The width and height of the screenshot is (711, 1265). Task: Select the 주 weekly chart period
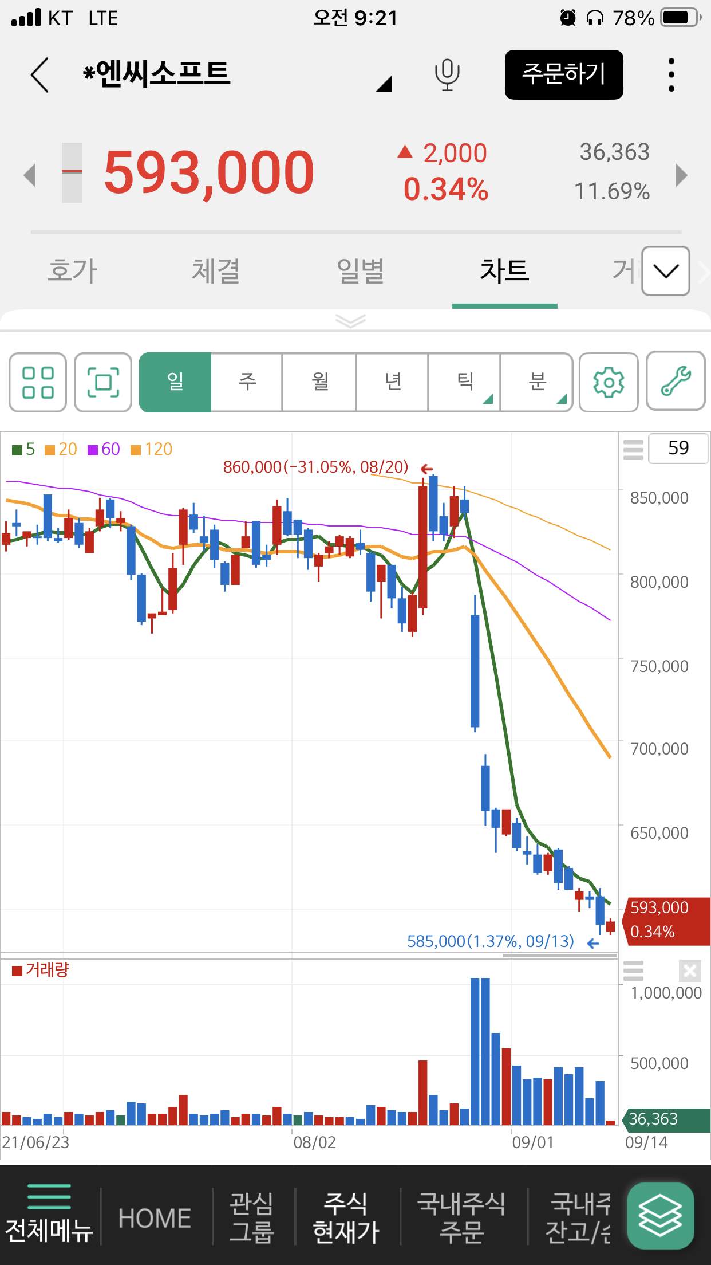[x=247, y=382]
